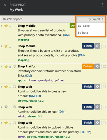Click the estimate bars on Shop Platform story
107x140 pixels.
click(x=10, y=67)
